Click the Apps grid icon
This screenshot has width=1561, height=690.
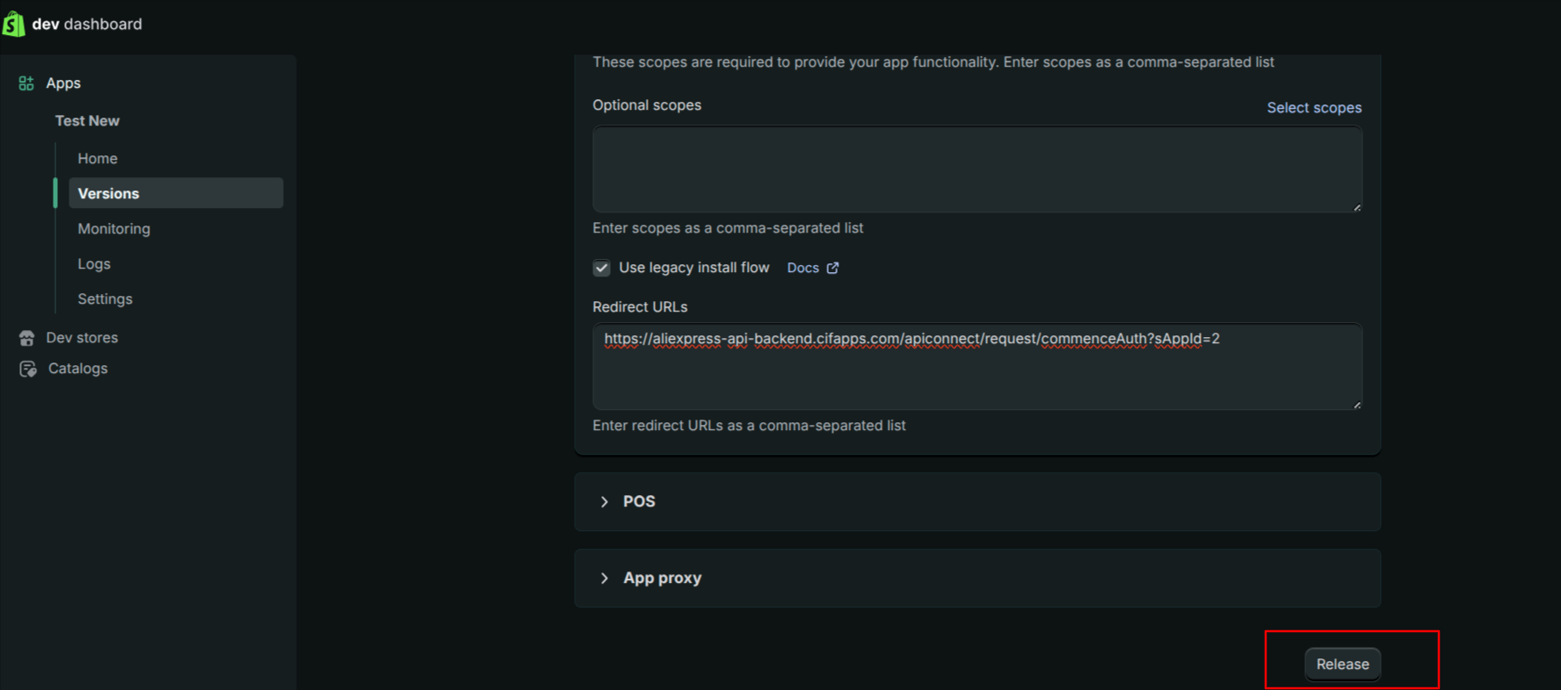pyautogui.click(x=26, y=83)
